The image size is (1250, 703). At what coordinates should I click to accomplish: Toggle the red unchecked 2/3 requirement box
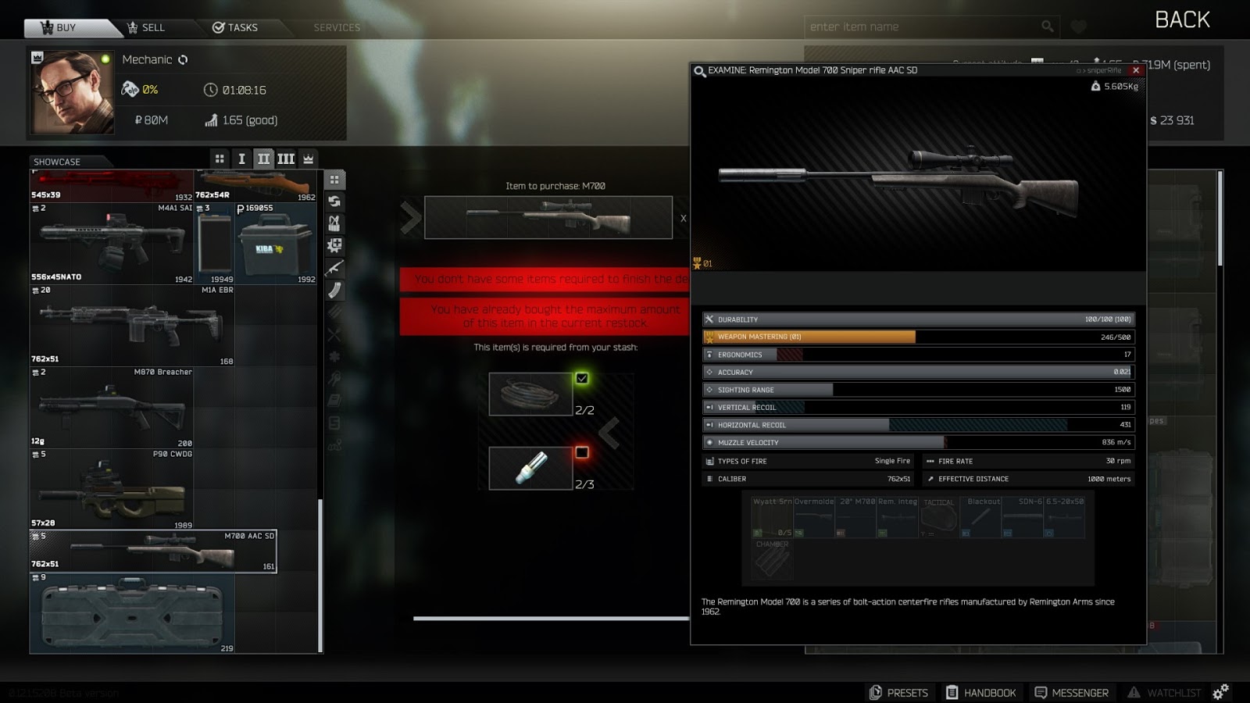coord(582,452)
